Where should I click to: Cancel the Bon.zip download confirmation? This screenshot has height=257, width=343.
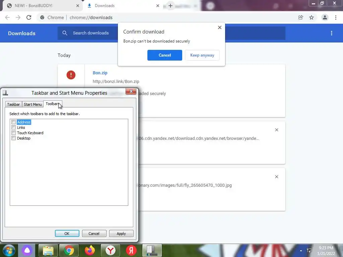coord(165,55)
